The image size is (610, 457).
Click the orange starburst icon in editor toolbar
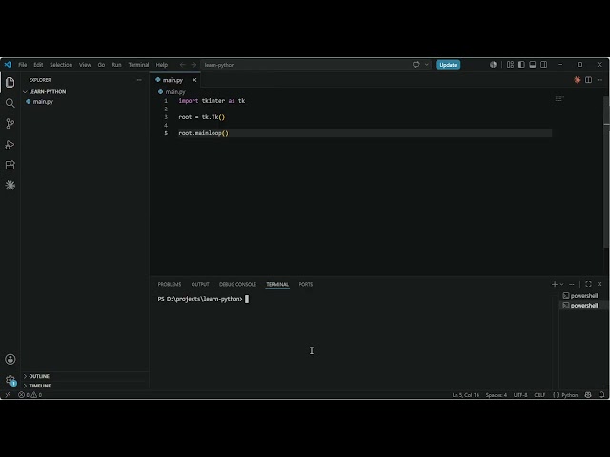(x=578, y=80)
